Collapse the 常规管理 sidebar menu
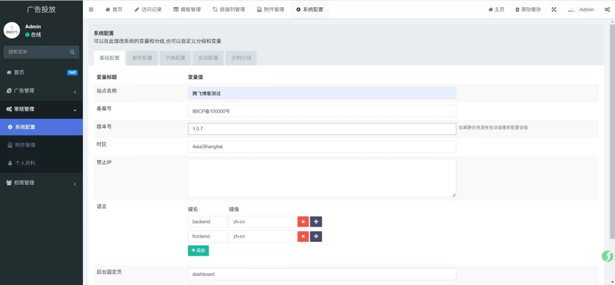This screenshot has height=285, width=615. point(41,109)
